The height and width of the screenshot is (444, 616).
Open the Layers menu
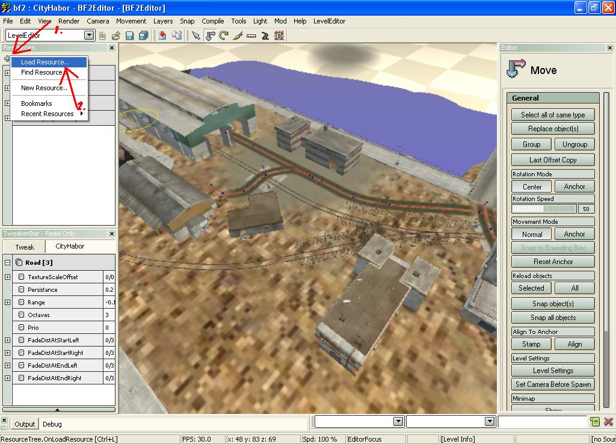point(163,21)
